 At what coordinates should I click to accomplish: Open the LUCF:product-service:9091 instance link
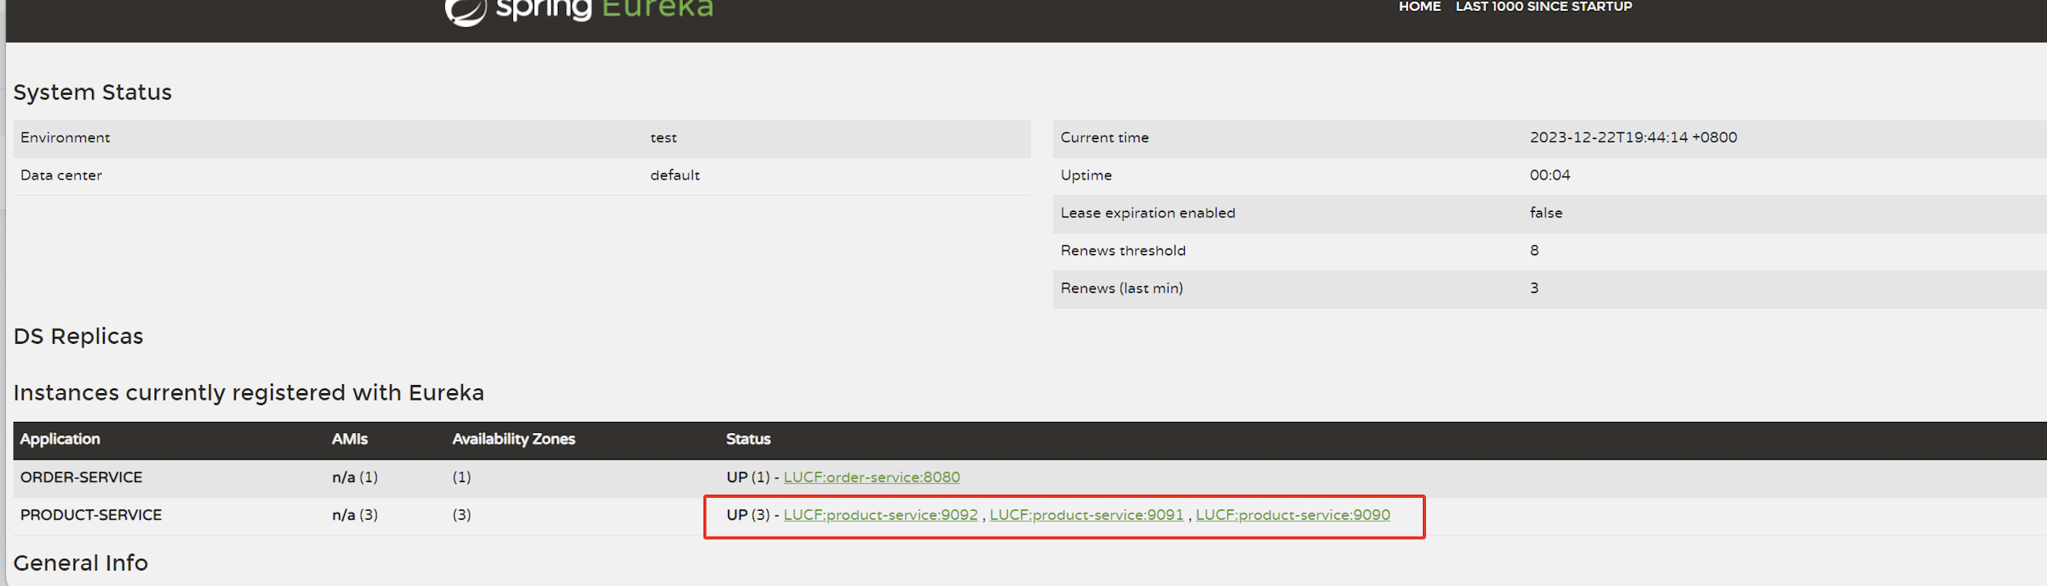pyautogui.click(x=1085, y=515)
